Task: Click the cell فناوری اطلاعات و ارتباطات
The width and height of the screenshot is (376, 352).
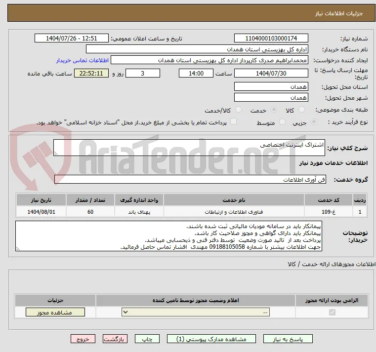Action: tap(234, 212)
